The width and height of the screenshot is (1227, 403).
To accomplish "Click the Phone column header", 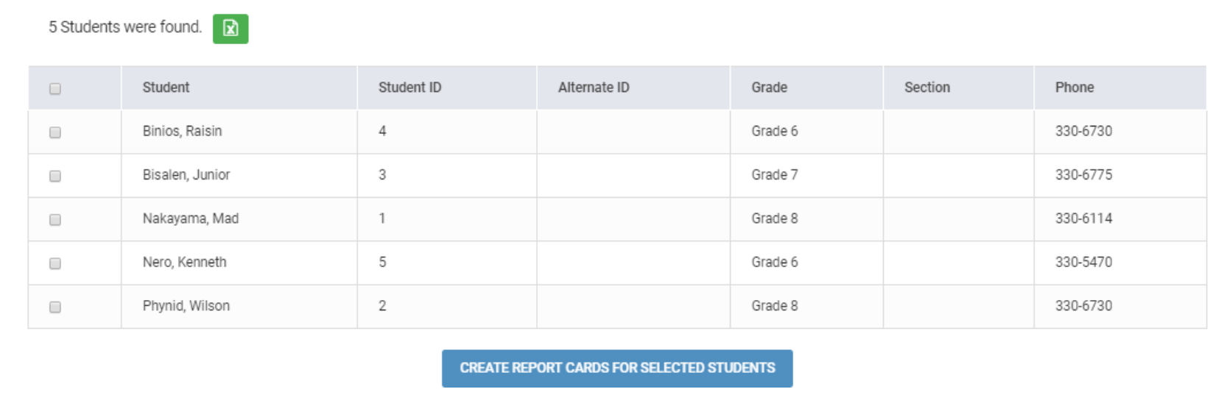I will point(1074,88).
